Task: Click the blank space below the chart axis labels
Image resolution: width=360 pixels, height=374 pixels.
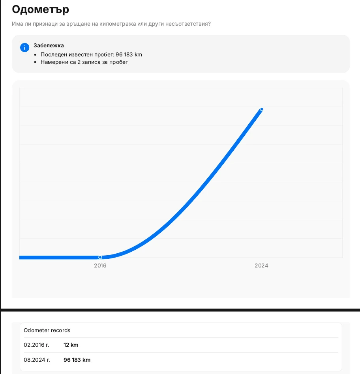Action: click(181, 284)
